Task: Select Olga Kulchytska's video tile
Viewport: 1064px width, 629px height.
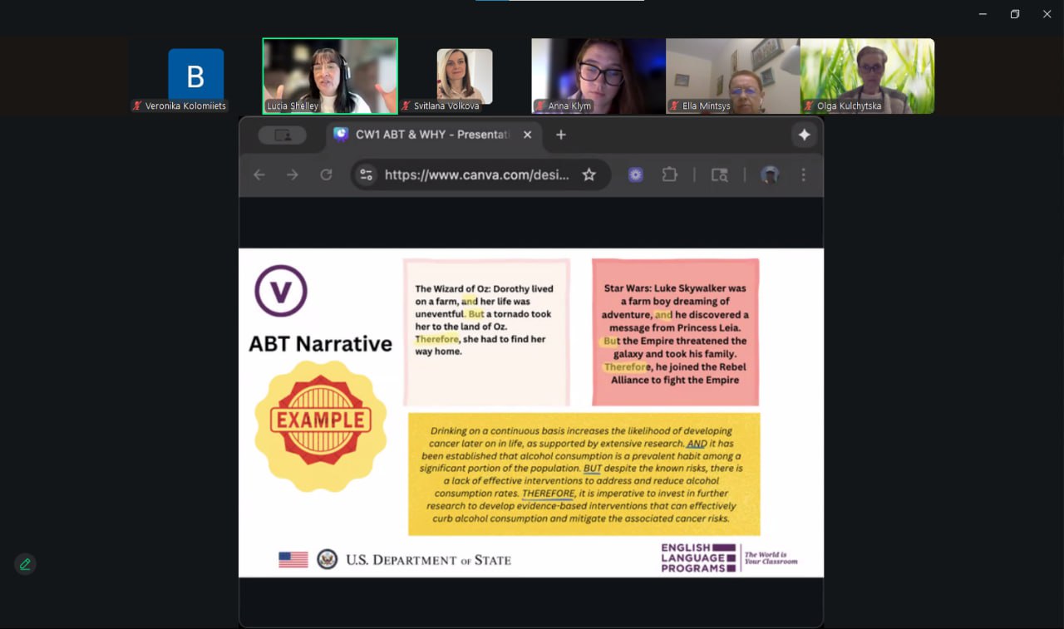Action: 867,76
